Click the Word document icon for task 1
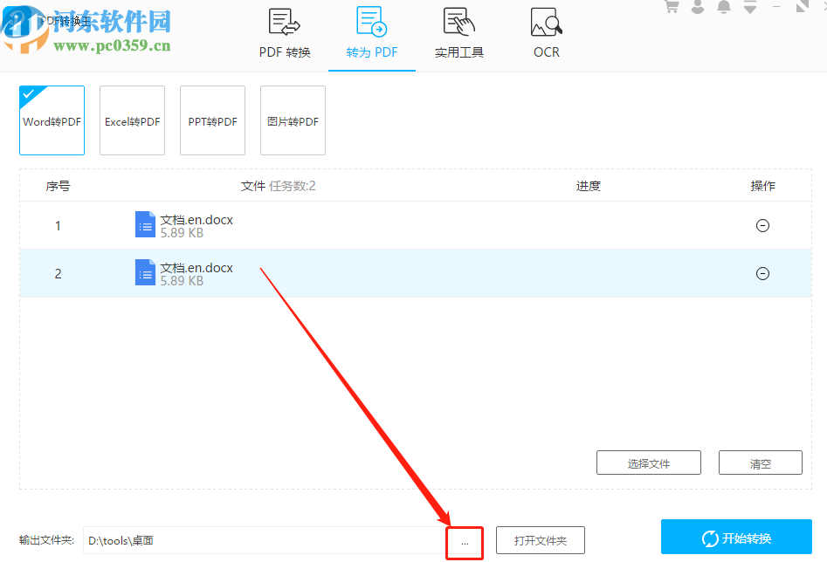 click(x=145, y=224)
